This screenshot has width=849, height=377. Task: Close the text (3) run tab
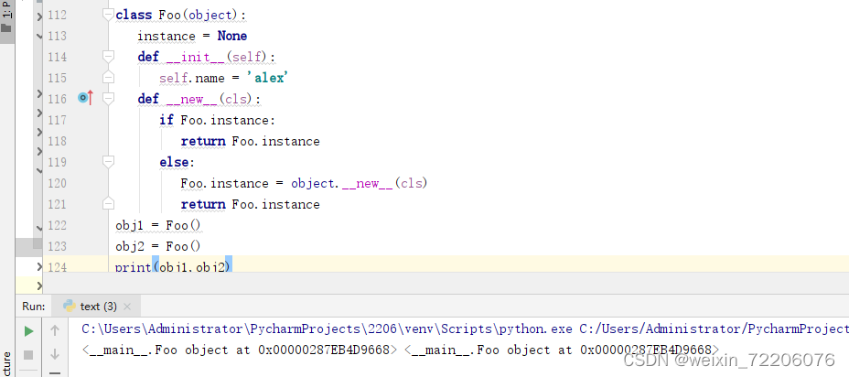127,307
